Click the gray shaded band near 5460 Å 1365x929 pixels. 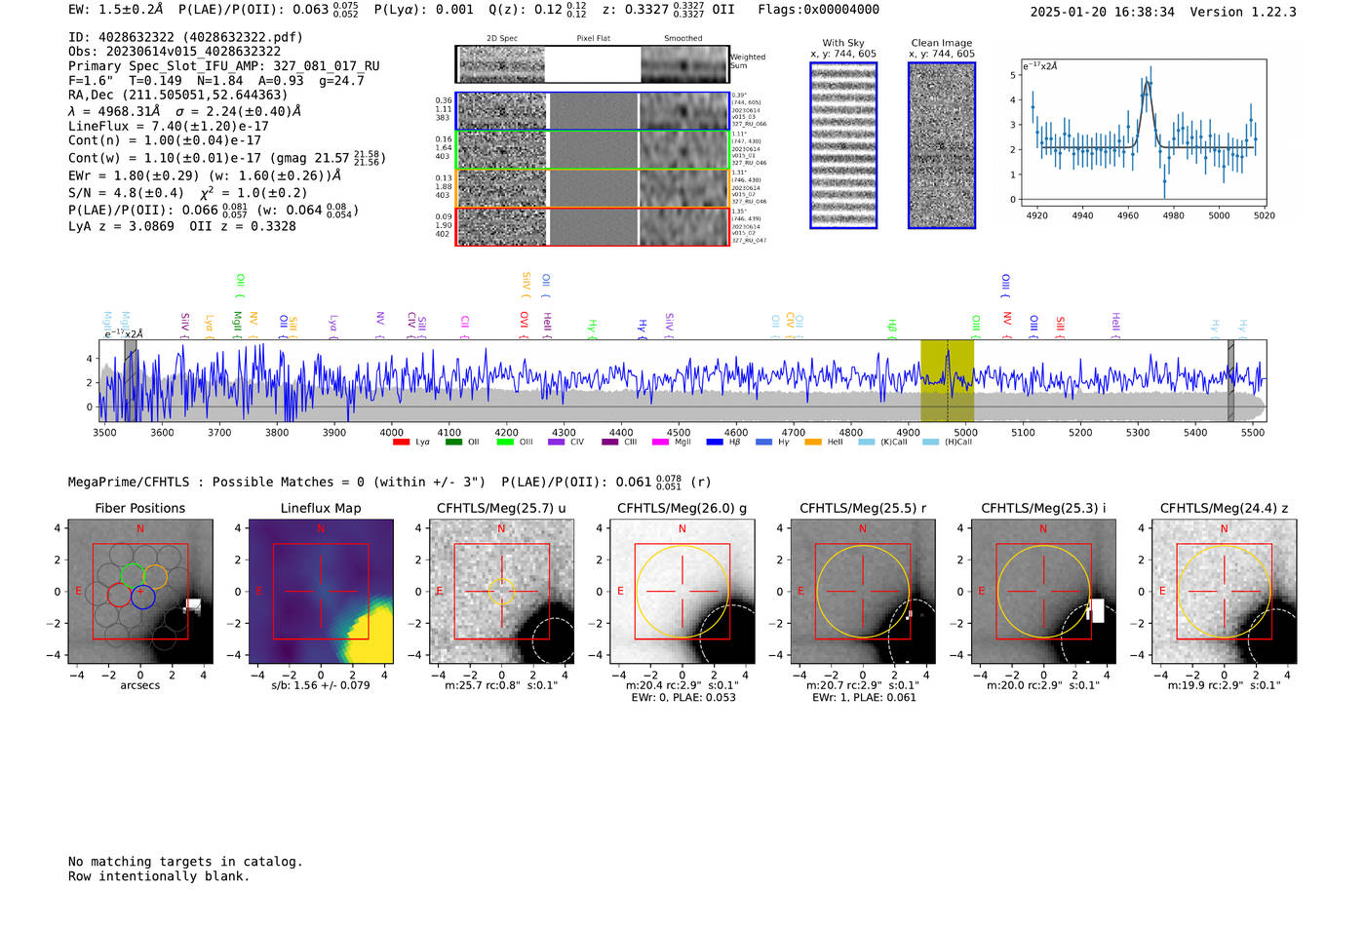1230,380
